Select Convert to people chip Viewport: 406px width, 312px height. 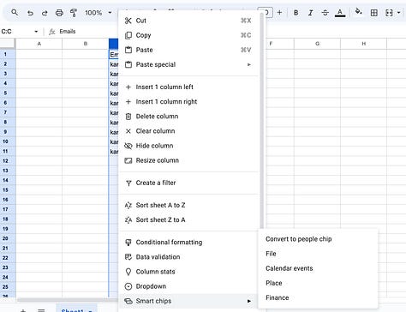pyautogui.click(x=318, y=239)
